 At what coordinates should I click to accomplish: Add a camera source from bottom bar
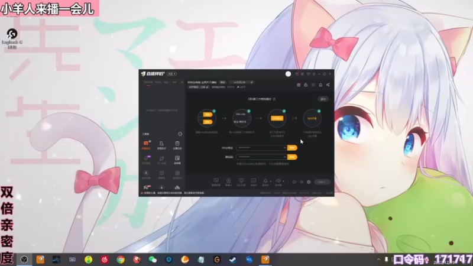click(228, 182)
